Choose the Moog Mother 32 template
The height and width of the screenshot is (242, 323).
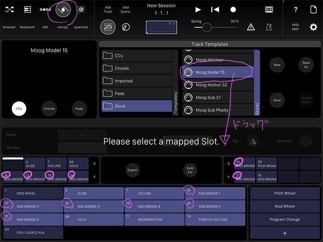218,85
